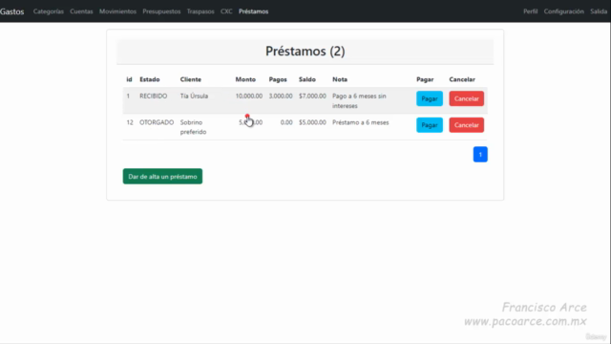Click the Nota column header

pos(340,79)
